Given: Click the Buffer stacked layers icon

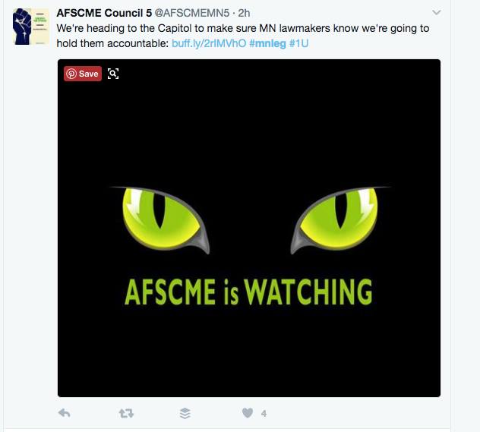Looking at the screenshot, I should [185, 413].
